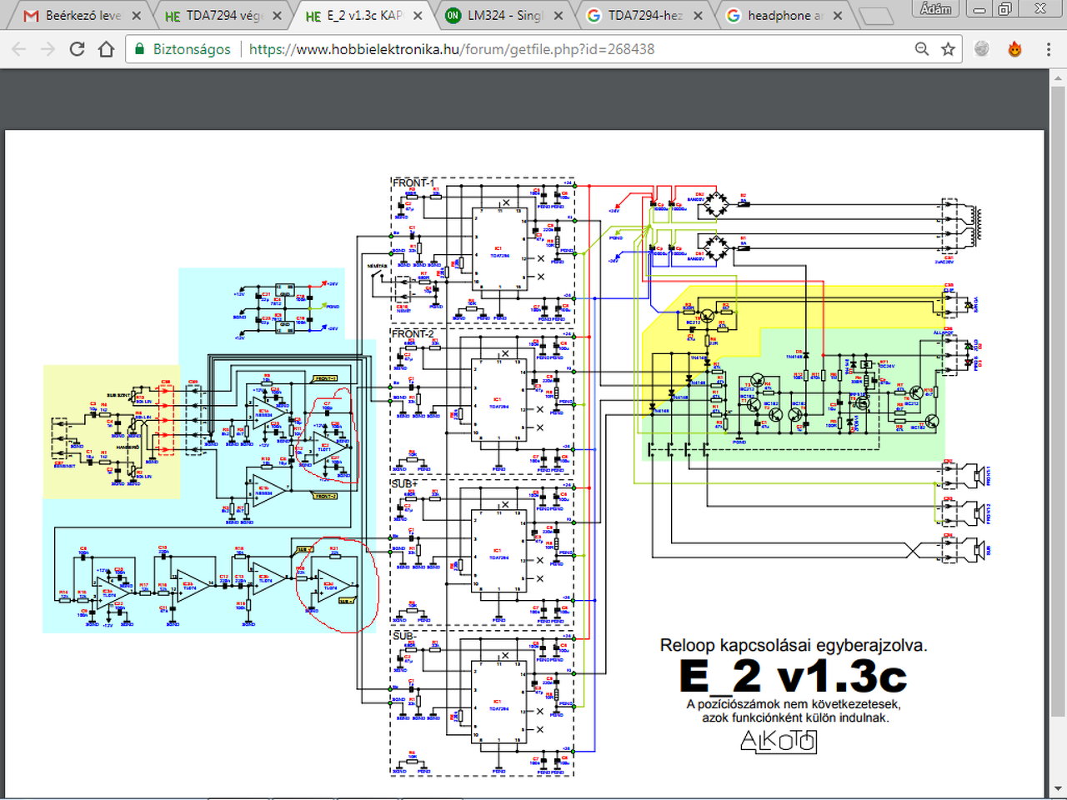The width and height of the screenshot is (1067, 800).
Task: Click the 'FRONT-1' label in schematic
Action: pyautogui.click(x=413, y=182)
